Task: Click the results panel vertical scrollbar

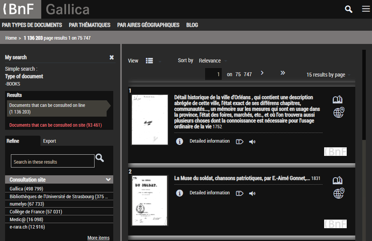Action: coord(364,95)
